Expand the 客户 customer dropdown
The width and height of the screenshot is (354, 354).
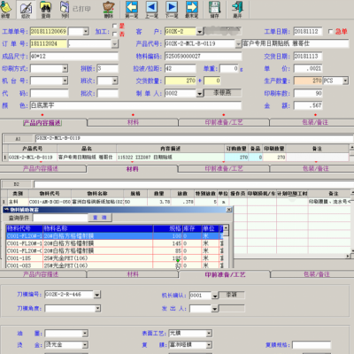click(199, 31)
